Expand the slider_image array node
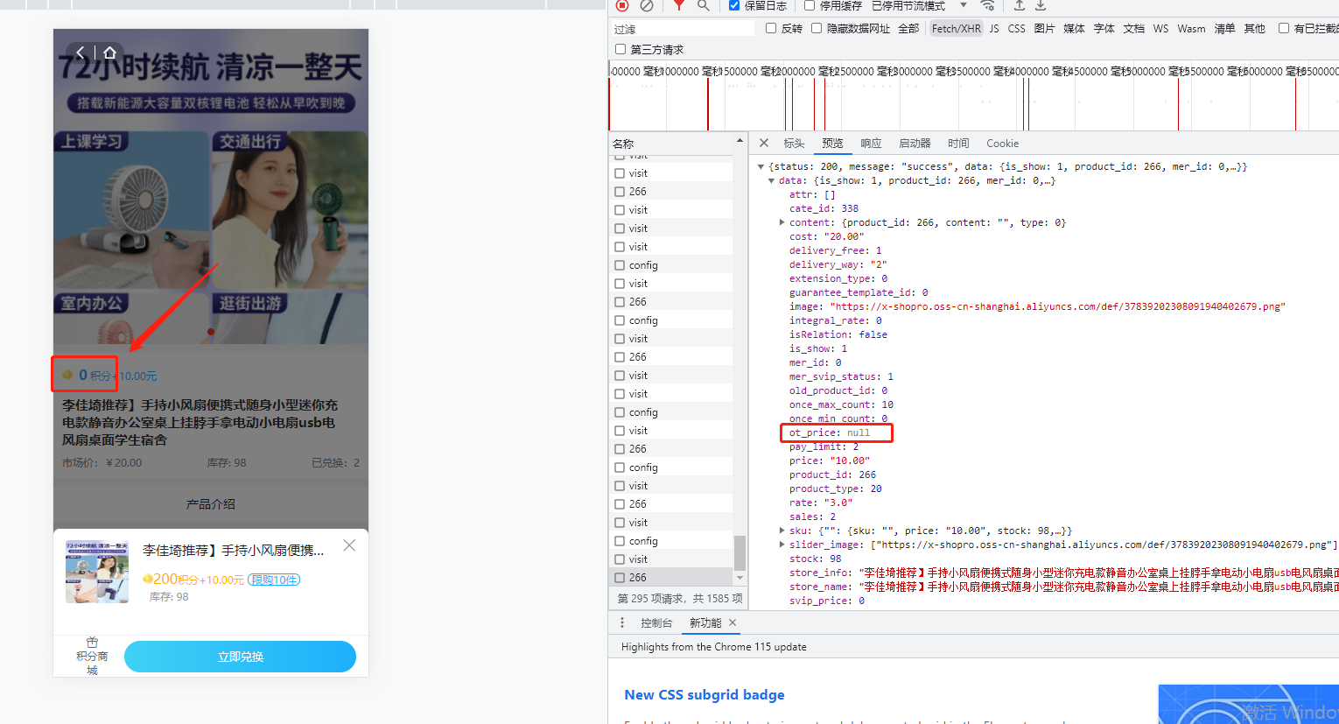Screen dimensions: 1339x724 tap(782, 545)
